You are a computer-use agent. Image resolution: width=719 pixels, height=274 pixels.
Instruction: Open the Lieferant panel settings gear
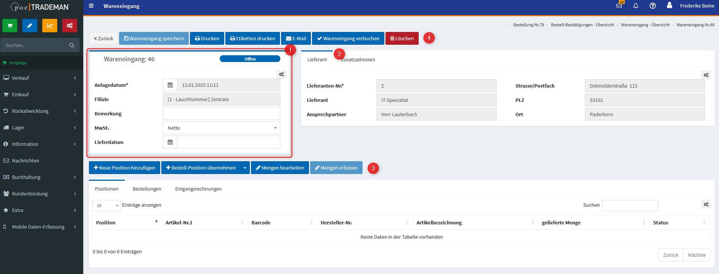[x=706, y=75]
